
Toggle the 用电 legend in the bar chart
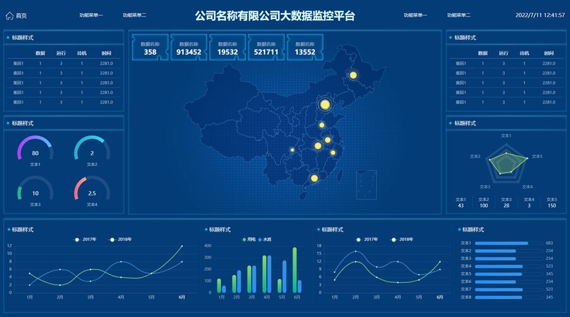(248, 239)
